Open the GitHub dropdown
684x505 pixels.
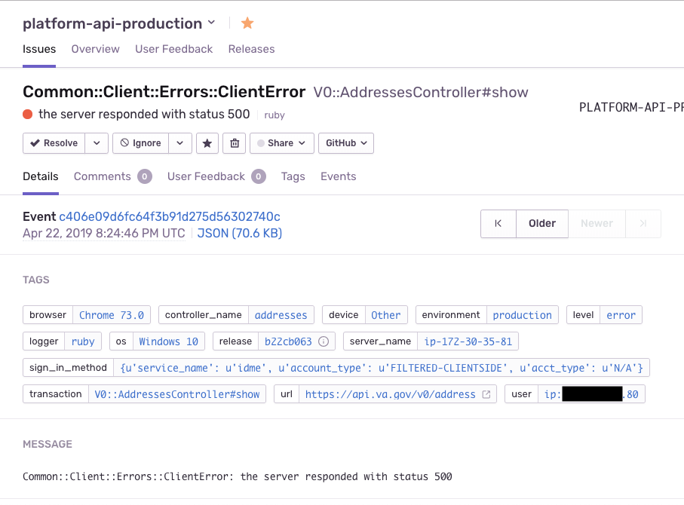[x=345, y=143]
